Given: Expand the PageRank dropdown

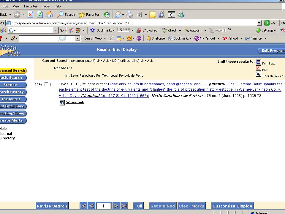Looking at the screenshot, I should (132, 30).
